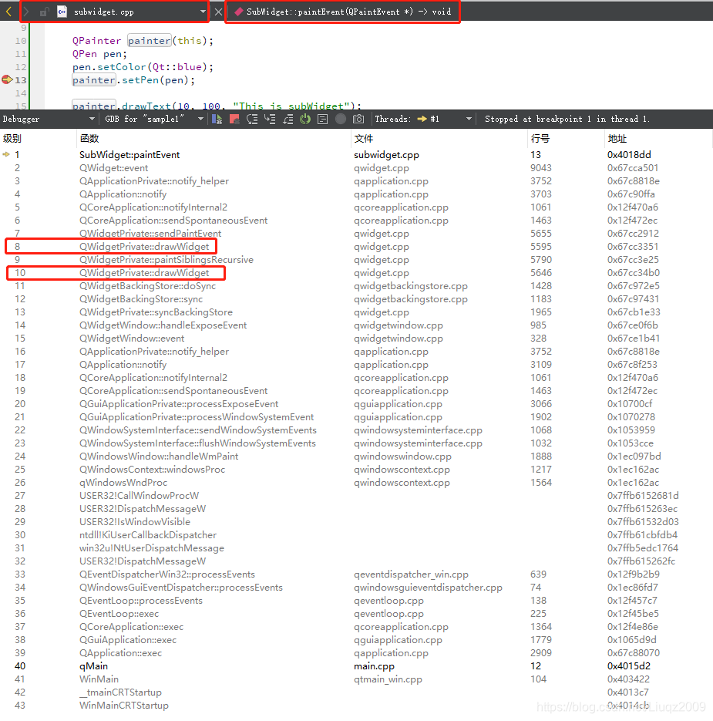Select QGuiApplicationPrivate::processWindowSystemEvent frame

tap(356, 416)
